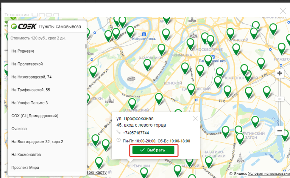Screen dimensions: 290x178
Task: Select На Рудневке pickup point
Action: (23, 51)
